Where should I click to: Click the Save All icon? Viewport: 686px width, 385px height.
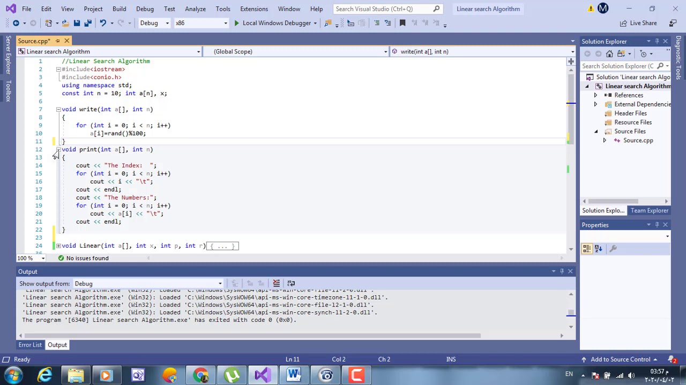coord(88,23)
